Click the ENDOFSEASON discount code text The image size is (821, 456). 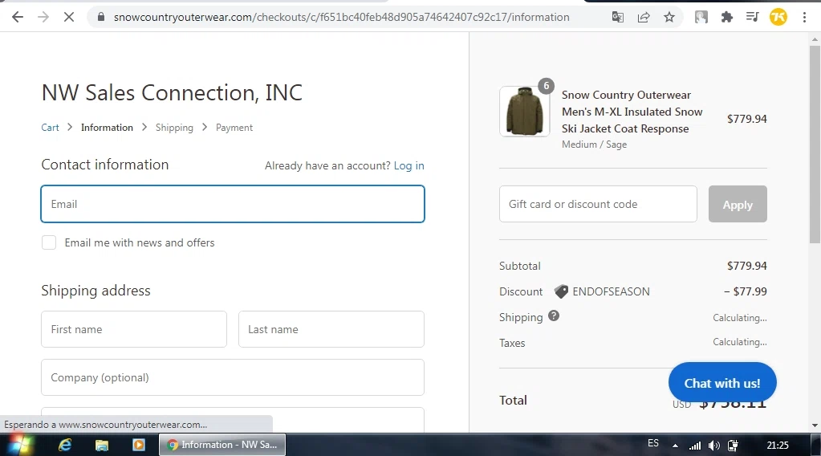[611, 291]
